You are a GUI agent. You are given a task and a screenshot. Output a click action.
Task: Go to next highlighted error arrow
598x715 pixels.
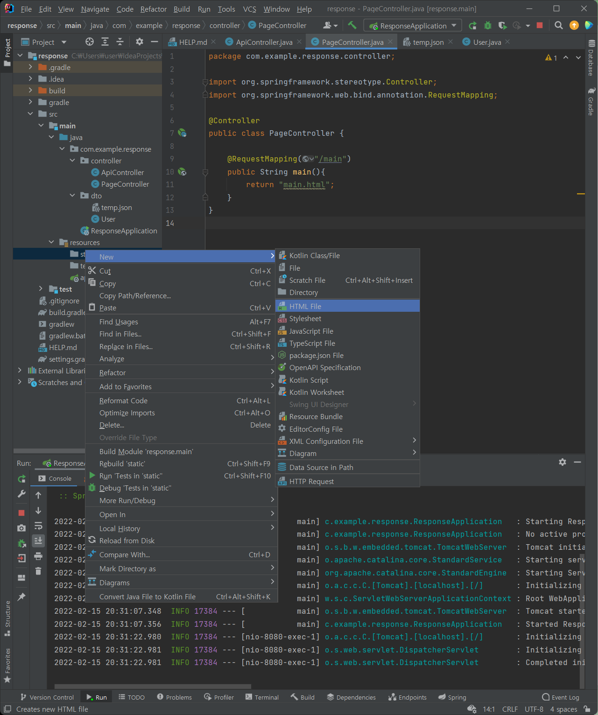point(578,57)
